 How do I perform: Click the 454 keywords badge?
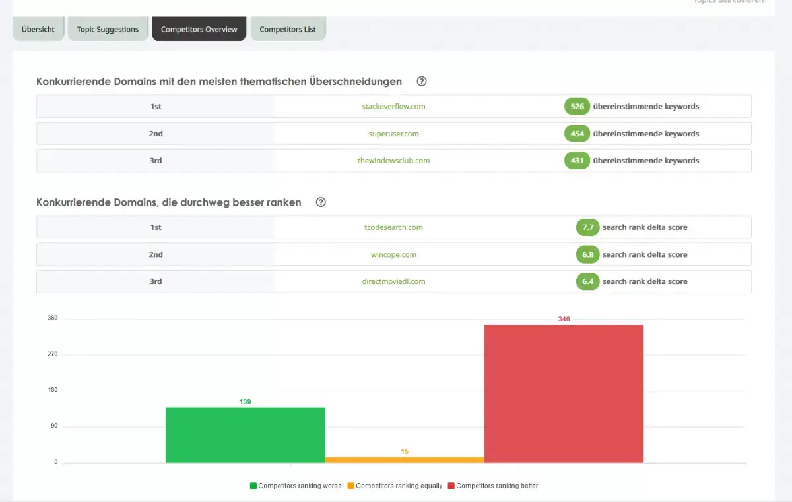577,134
